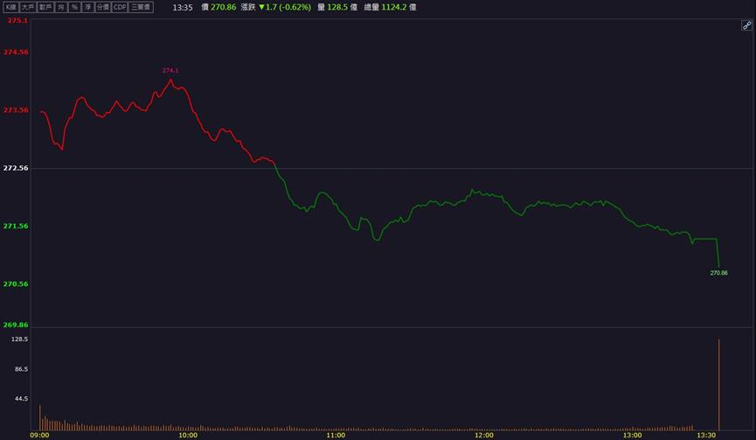This screenshot has height=440, width=756.
Task: Open the 分價 price distribution view
Action: [x=103, y=7]
